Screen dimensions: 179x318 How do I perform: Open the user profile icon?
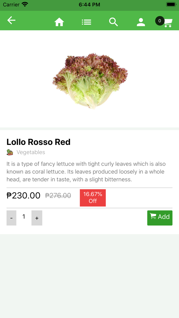coord(141,22)
